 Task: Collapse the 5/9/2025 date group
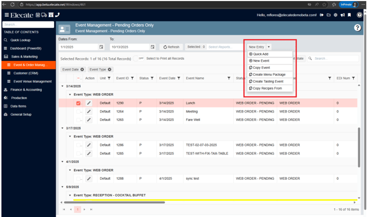[63, 187]
